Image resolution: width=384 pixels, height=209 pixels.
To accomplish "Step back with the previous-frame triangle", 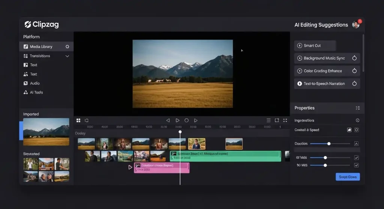I will coord(168,120).
